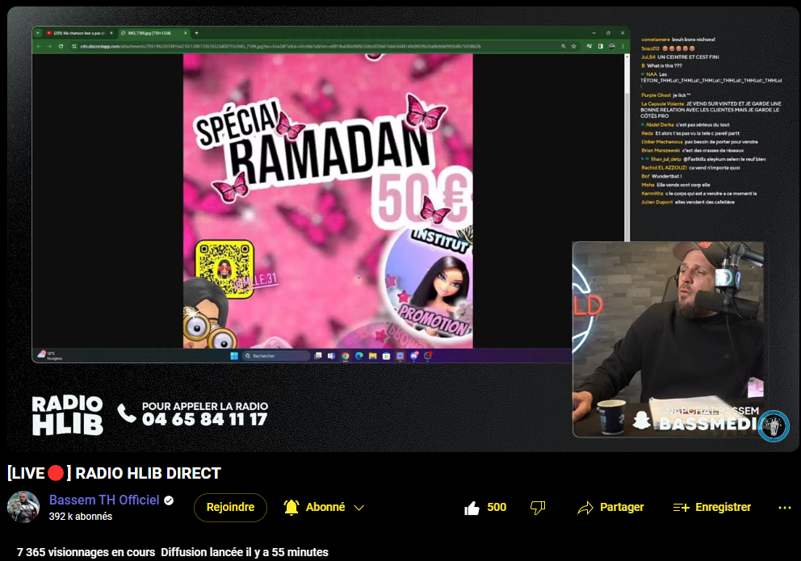Viewport: 801px width, 561px height.
Task: Save the video via Enregistrer
Action: click(711, 508)
